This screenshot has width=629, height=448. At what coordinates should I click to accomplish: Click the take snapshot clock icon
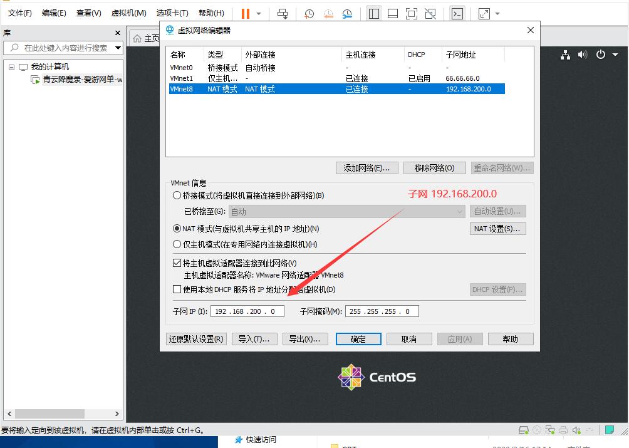click(309, 13)
